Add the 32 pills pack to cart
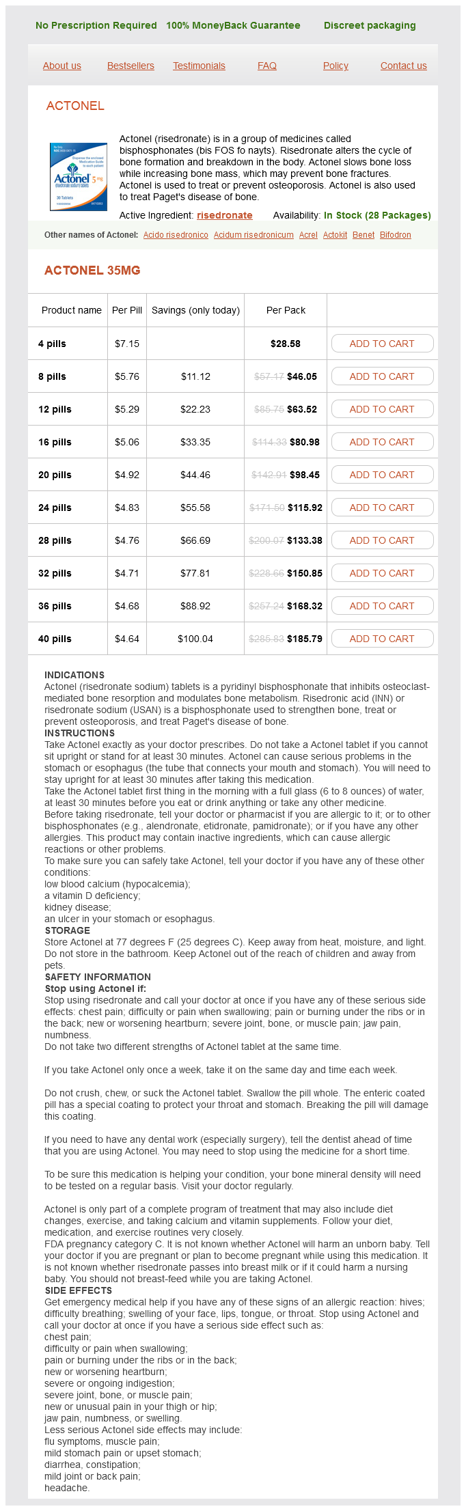This screenshot has height=1511, width=466. (382, 573)
